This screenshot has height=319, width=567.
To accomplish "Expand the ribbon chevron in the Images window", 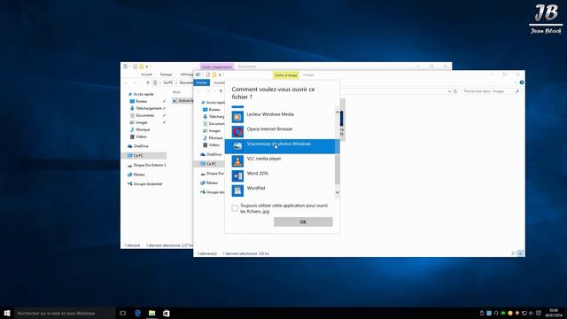I will point(515,82).
